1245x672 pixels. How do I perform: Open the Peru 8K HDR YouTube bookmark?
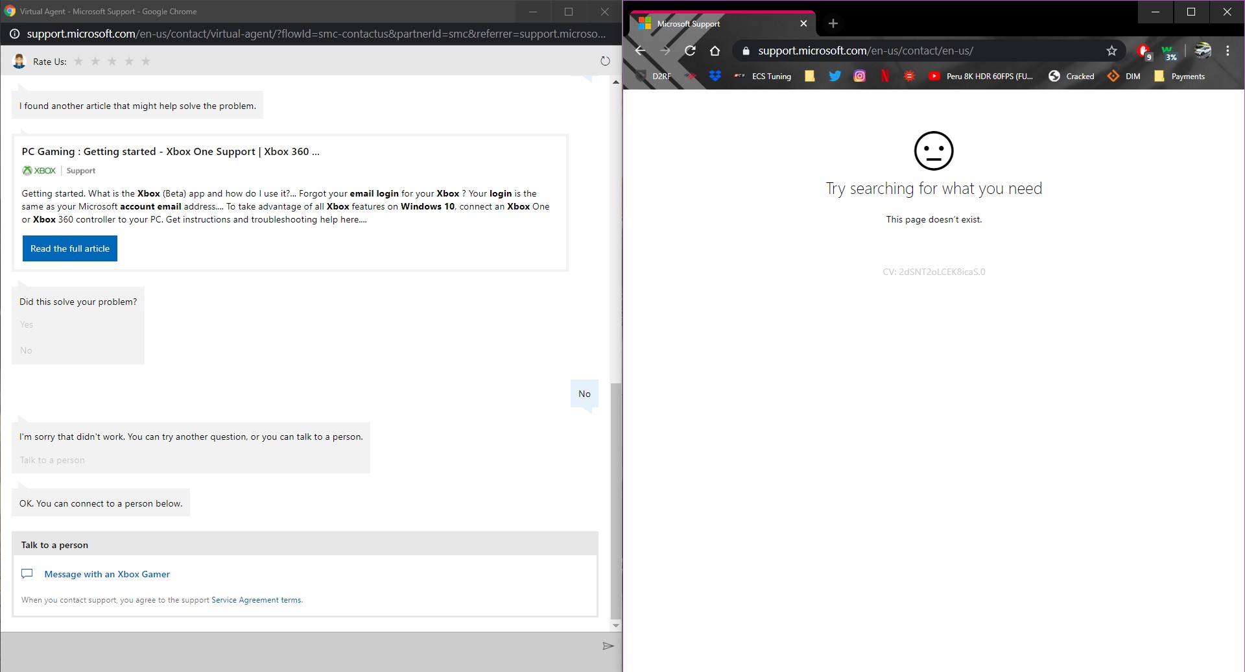pyautogui.click(x=980, y=76)
